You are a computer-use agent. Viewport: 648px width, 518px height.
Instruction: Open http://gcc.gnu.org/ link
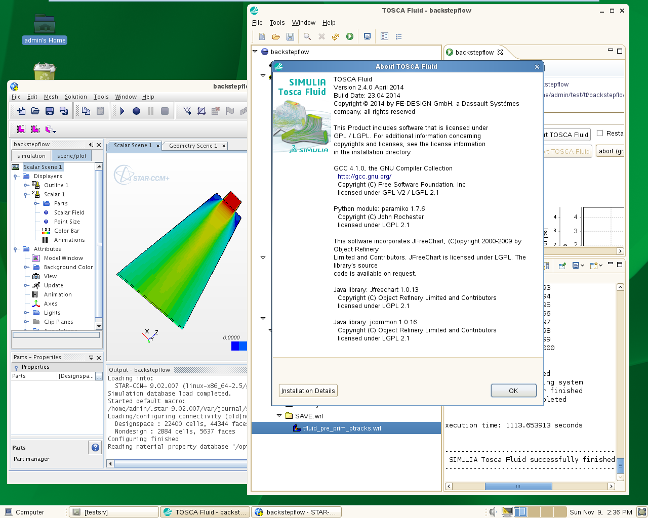364,177
